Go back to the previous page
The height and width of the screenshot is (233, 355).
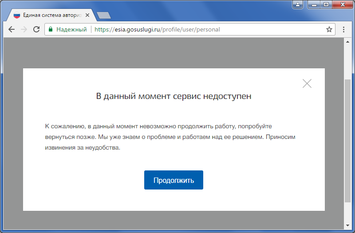pyautogui.click(x=12, y=30)
